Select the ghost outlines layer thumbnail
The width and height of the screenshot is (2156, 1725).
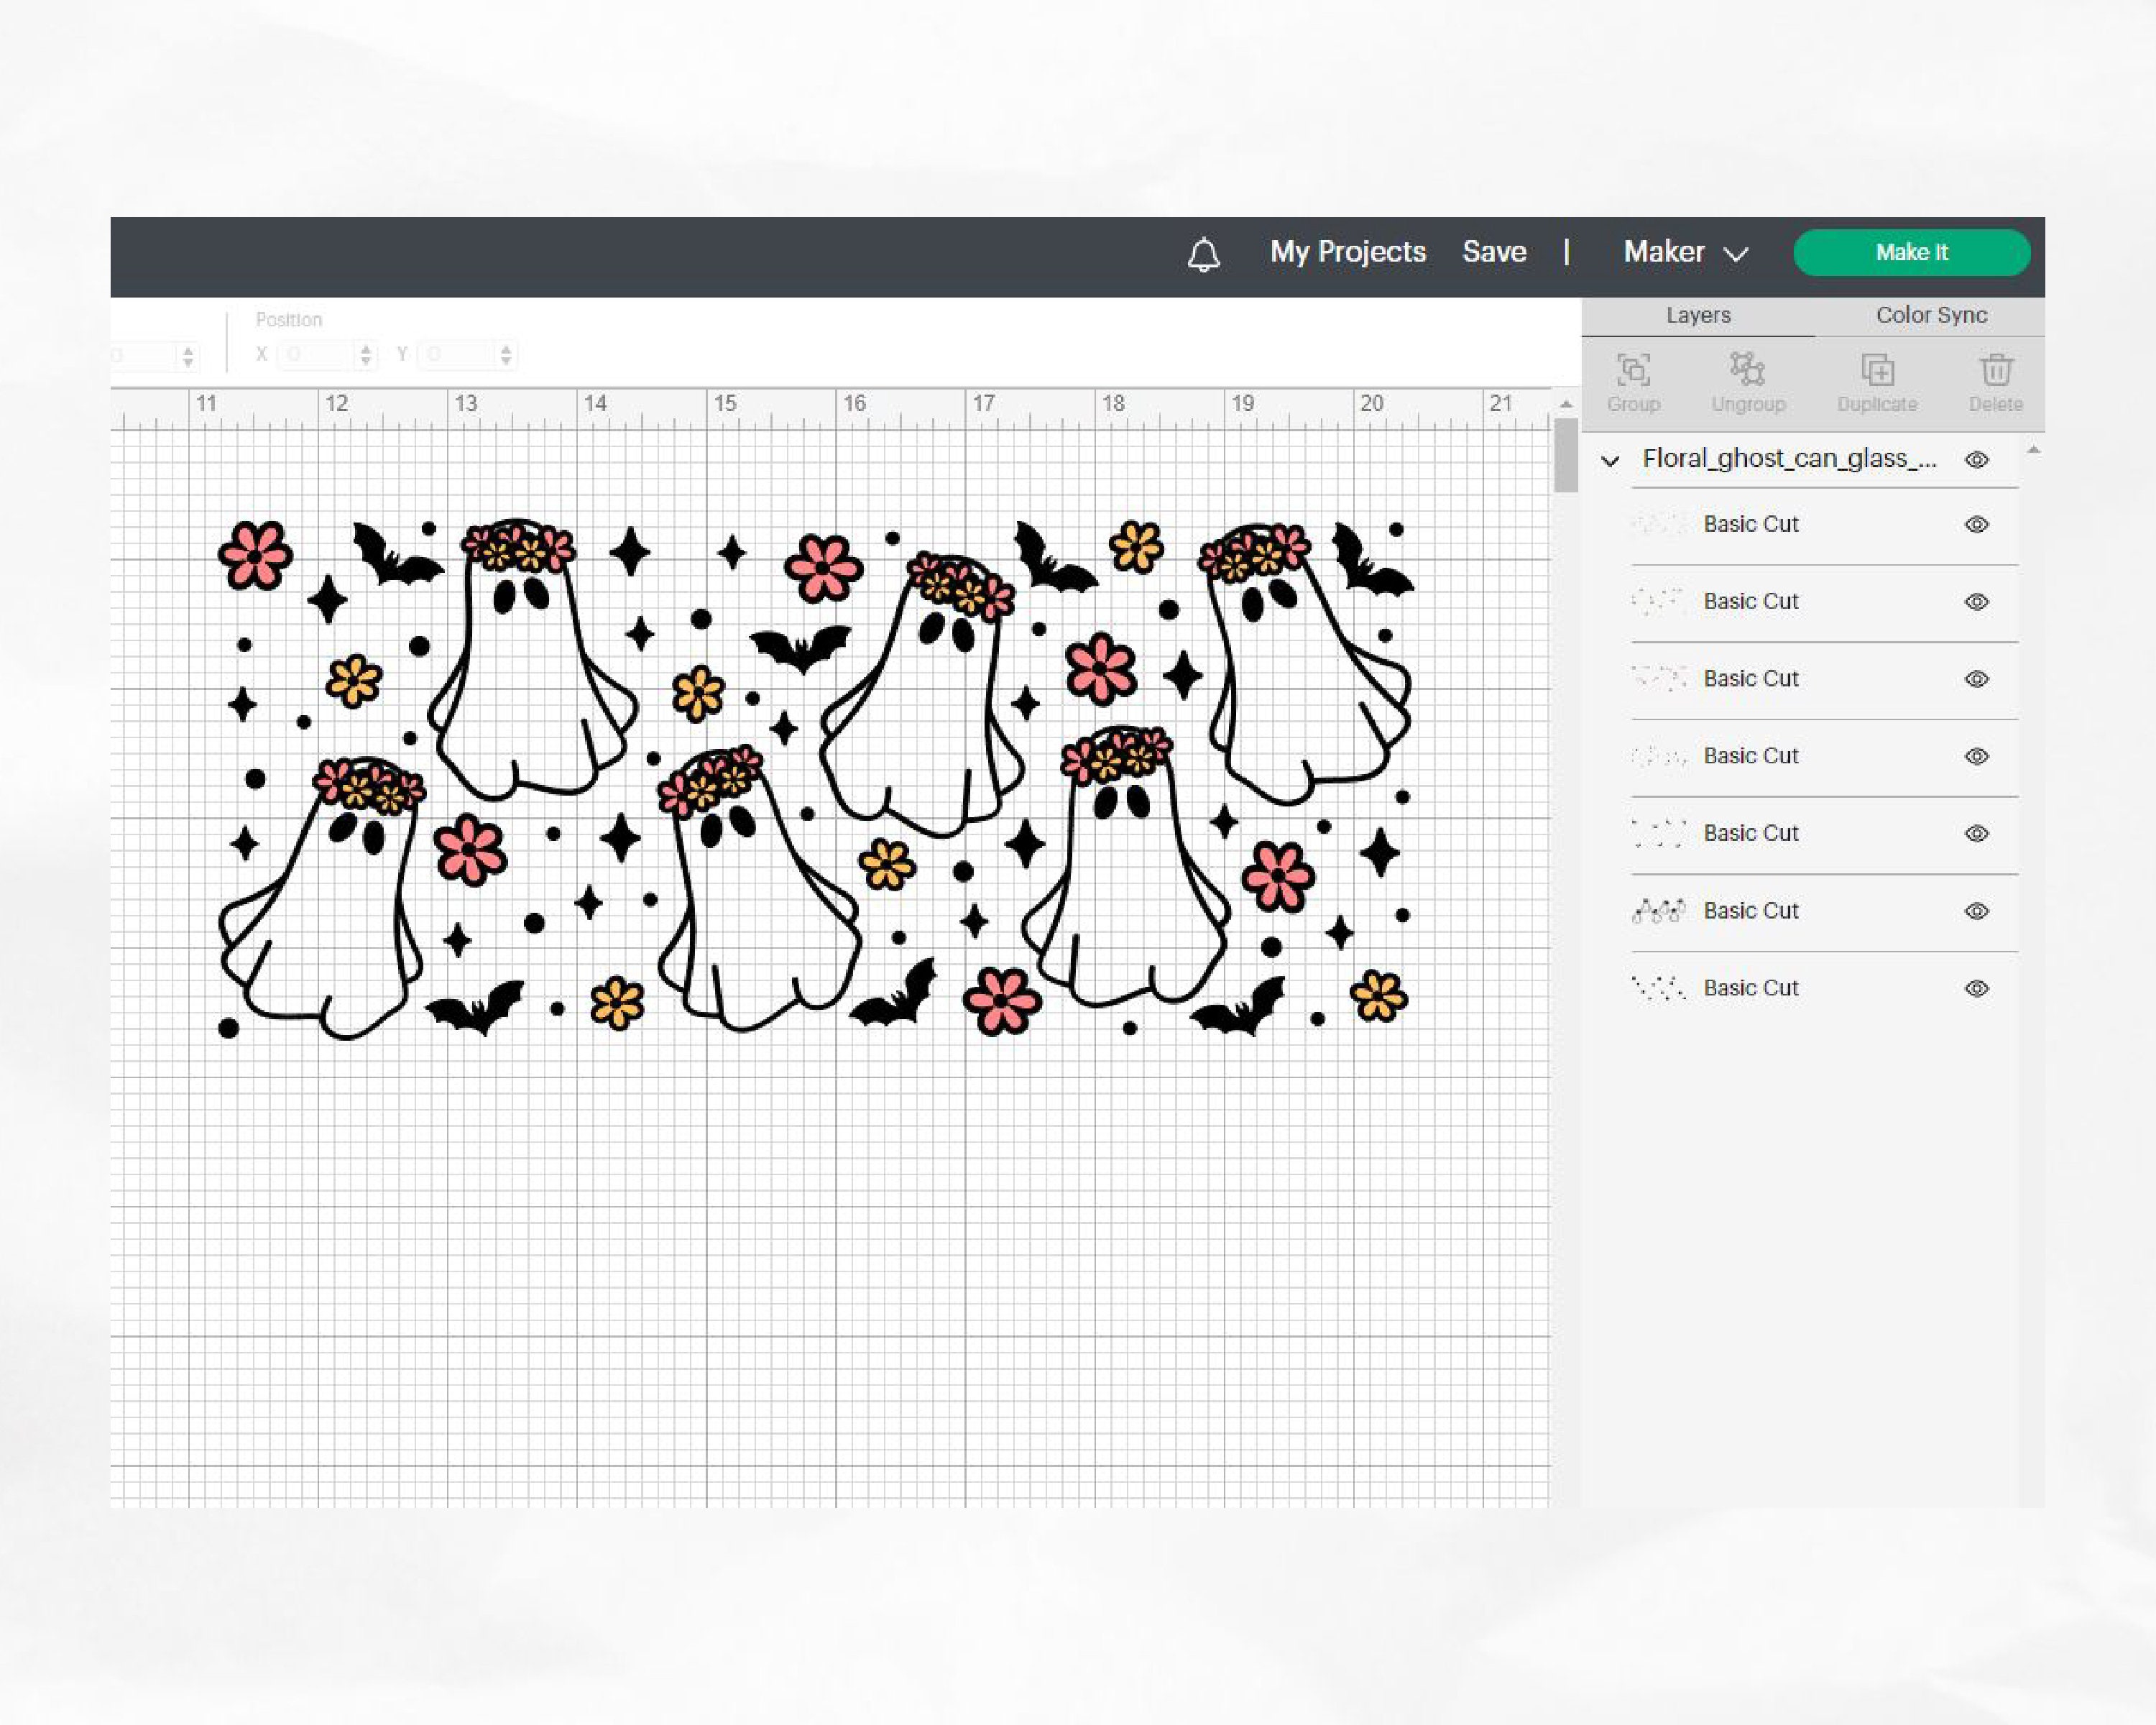tap(1659, 911)
